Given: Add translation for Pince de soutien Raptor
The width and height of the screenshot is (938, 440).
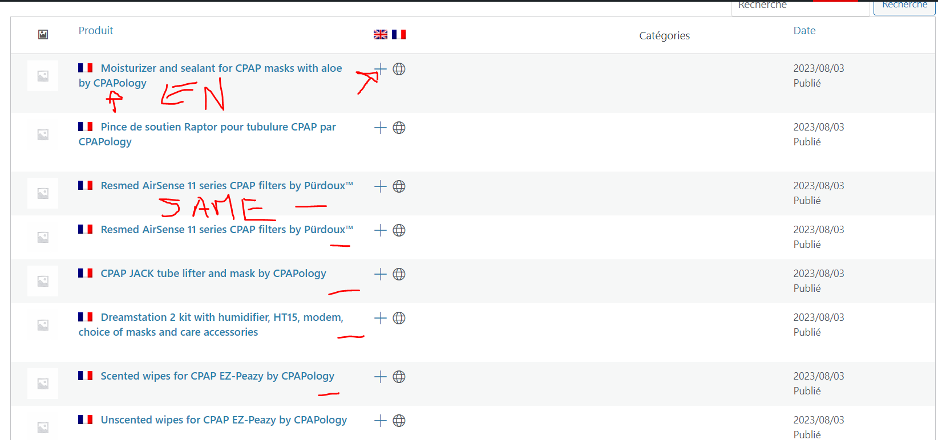Looking at the screenshot, I should coord(381,128).
